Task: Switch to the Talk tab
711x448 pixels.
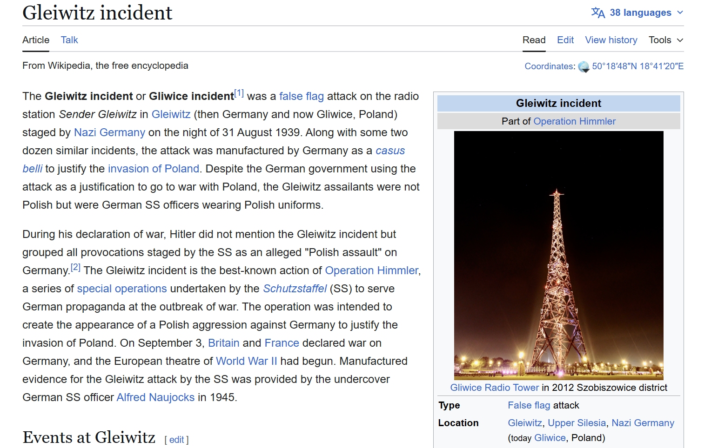Action: coord(69,40)
